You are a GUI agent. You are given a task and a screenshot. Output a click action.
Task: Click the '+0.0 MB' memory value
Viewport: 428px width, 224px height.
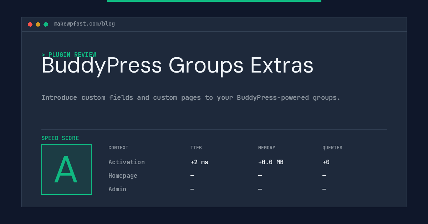271,162
